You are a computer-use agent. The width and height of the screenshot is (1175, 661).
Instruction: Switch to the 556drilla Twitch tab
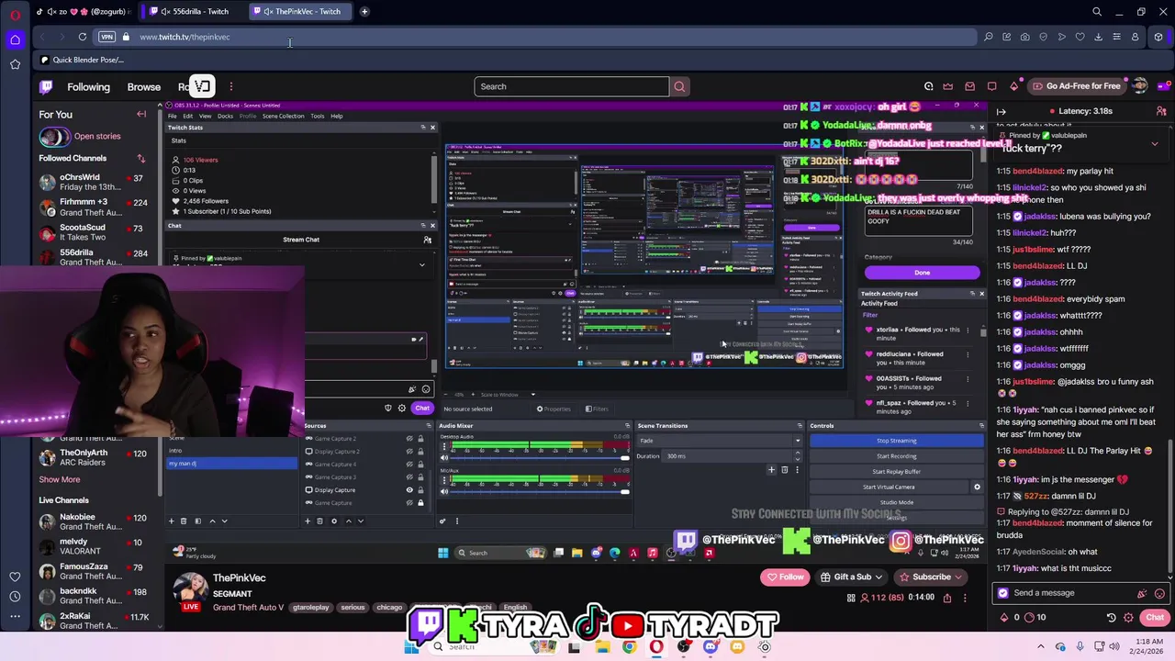(195, 11)
